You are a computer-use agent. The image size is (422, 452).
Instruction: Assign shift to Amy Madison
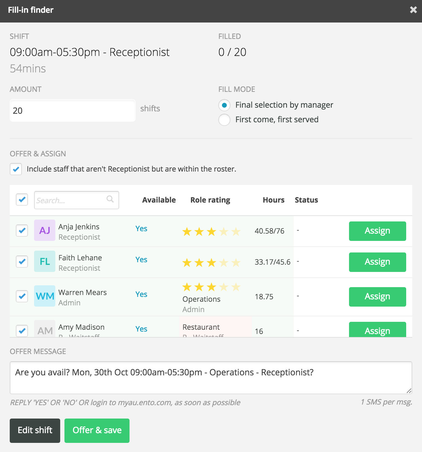pyautogui.click(x=377, y=329)
